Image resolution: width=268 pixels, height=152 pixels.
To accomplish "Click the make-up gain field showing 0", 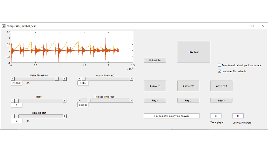I will click(x=17, y=121).
